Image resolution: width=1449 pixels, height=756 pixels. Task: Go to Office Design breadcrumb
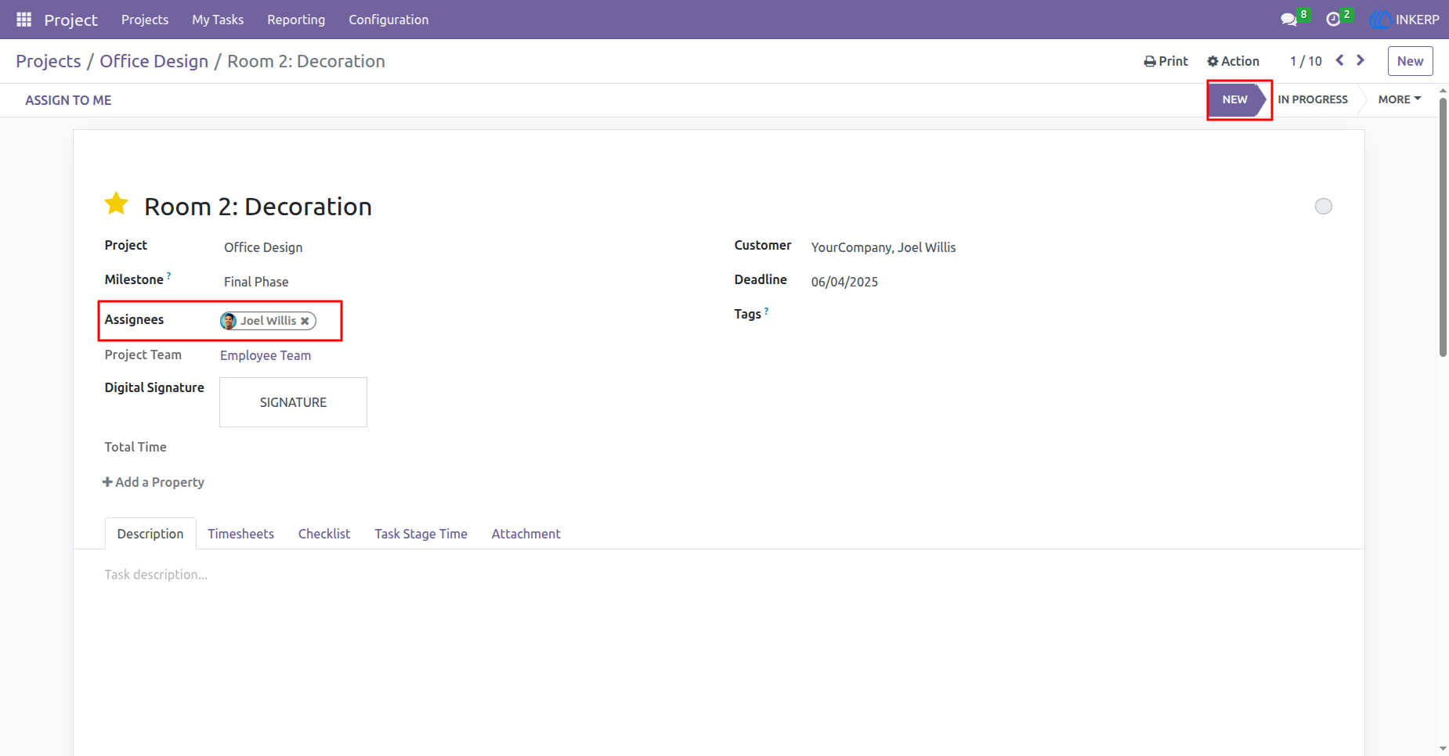(x=154, y=61)
